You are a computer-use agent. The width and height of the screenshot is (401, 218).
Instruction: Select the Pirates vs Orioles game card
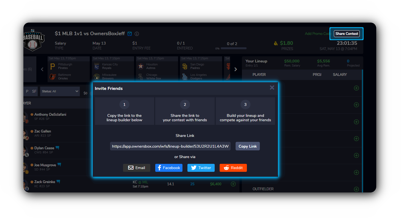(69, 69)
